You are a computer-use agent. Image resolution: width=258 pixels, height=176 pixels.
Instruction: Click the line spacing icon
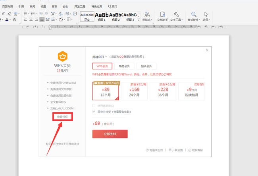pyautogui.click(x=53, y=20)
